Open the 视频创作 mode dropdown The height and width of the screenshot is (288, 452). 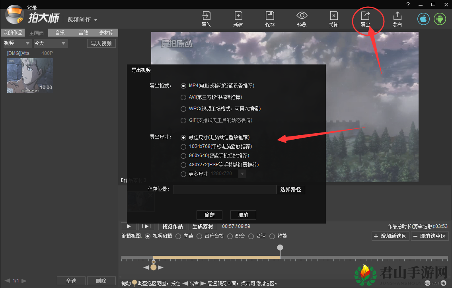(x=82, y=19)
